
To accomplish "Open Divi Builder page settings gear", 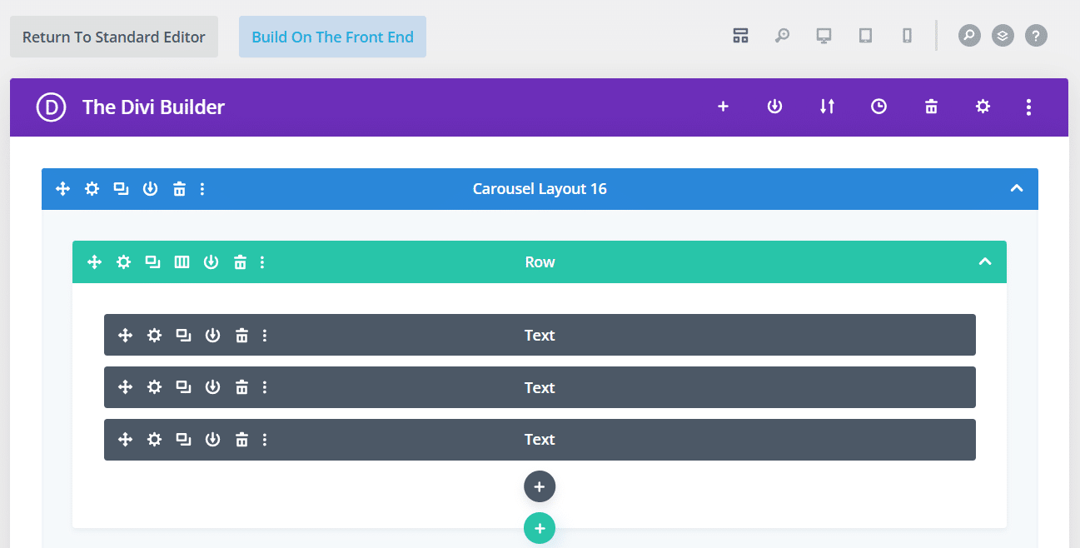I will (x=983, y=107).
